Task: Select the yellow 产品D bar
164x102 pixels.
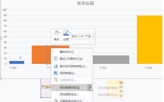Action: 150,40
